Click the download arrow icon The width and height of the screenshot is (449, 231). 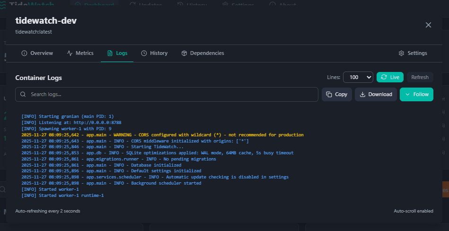click(x=362, y=94)
